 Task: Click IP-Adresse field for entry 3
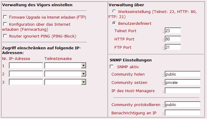pyautogui.click(x=26, y=82)
